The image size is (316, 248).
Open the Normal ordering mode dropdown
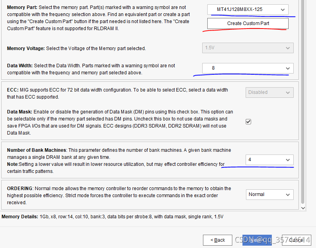[x=269, y=194]
